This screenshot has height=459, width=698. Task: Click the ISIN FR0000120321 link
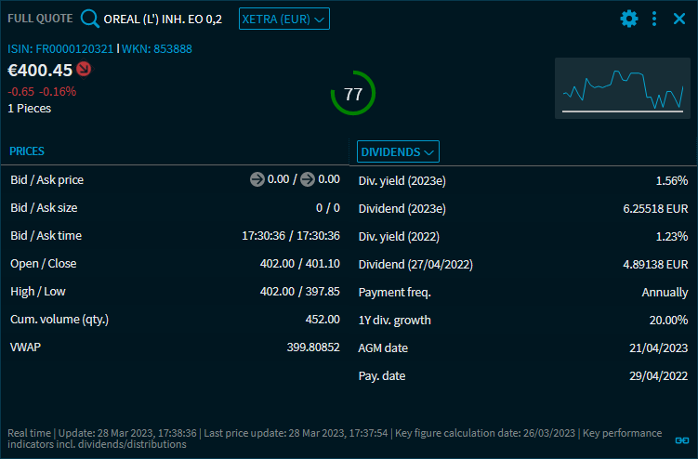point(60,48)
